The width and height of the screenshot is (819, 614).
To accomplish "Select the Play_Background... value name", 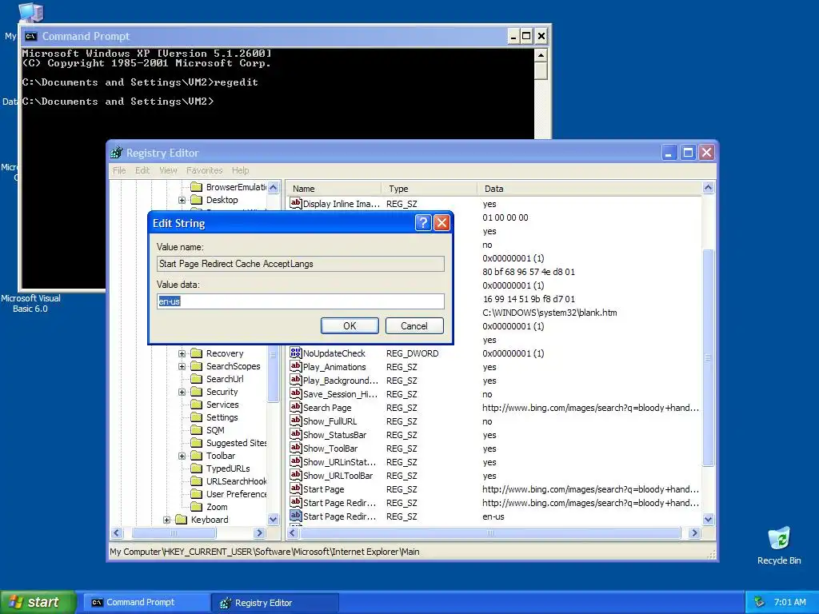I will tap(341, 381).
